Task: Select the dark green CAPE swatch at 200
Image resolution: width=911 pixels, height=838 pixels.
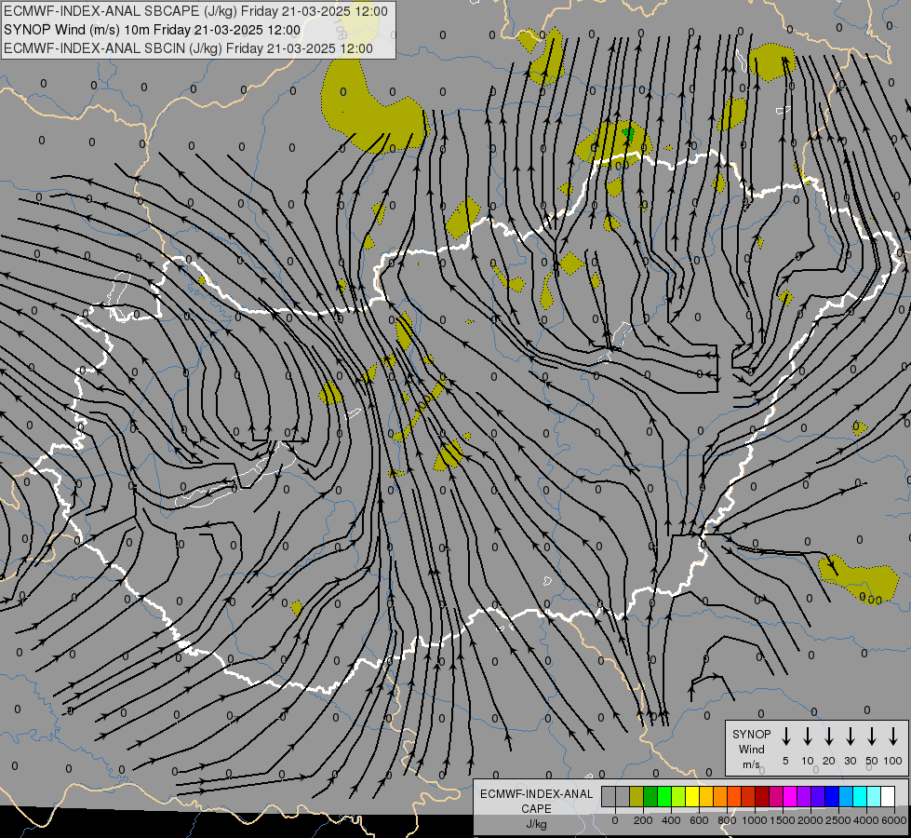Action: pyautogui.click(x=650, y=796)
